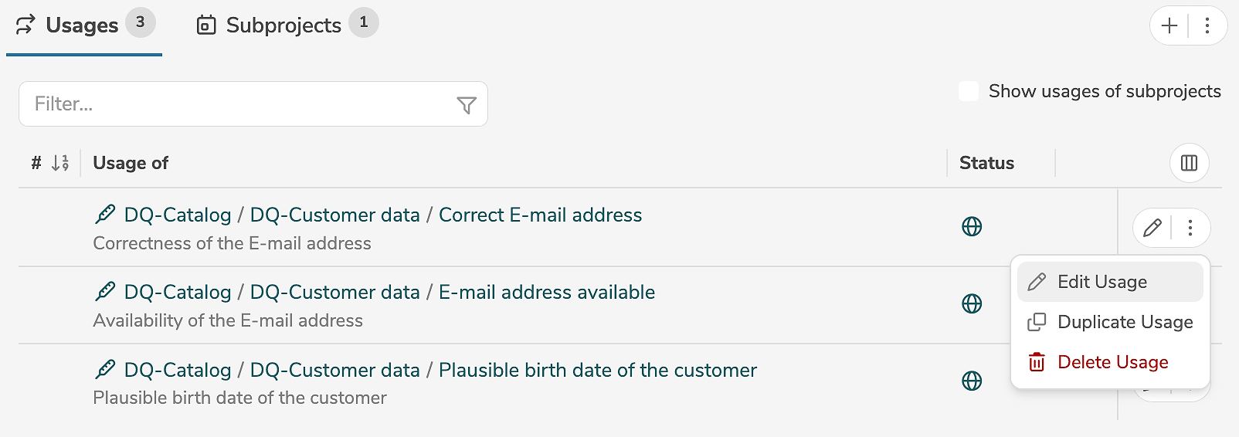Click pencil edit icon in first usage row
1239x437 pixels.
pyautogui.click(x=1152, y=228)
